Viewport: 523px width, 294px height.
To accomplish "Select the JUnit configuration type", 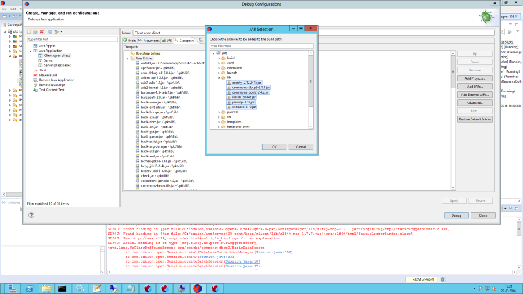I will (x=42, y=70).
